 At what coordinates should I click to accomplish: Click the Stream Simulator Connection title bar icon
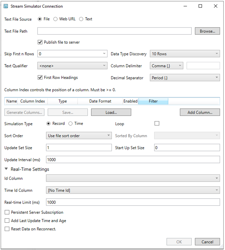(x=7, y=6)
